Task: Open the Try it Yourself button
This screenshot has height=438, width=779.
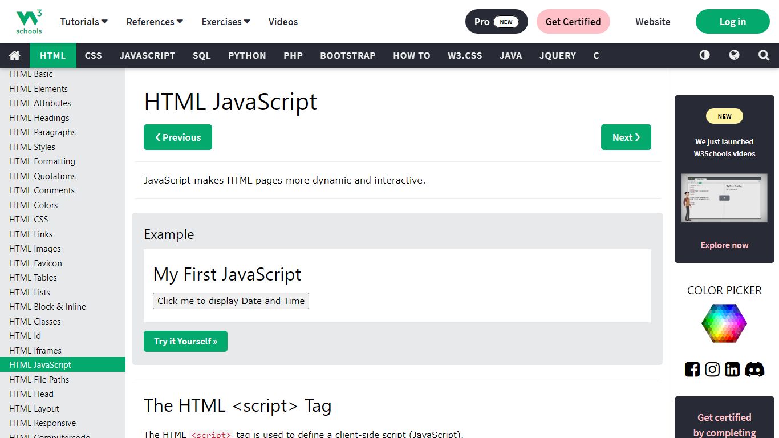Action: pos(185,341)
